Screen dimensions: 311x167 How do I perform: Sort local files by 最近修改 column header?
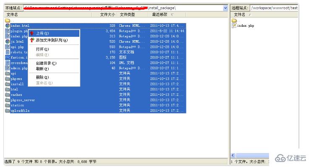tap(167, 15)
